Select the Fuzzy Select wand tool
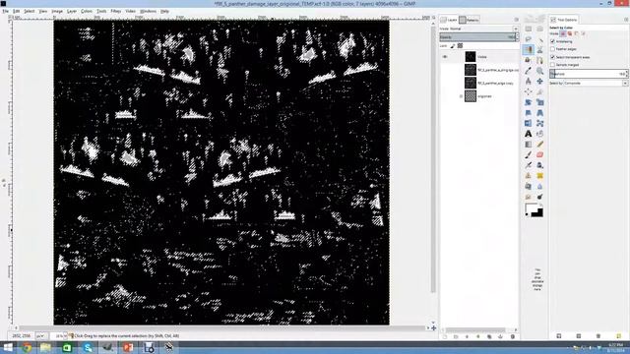This screenshot has height=354, width=630. (540, 39)
